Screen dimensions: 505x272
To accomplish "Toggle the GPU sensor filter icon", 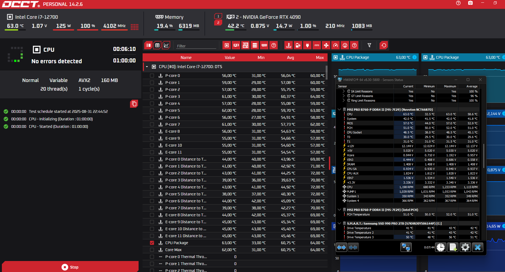I will pos(236,45).
